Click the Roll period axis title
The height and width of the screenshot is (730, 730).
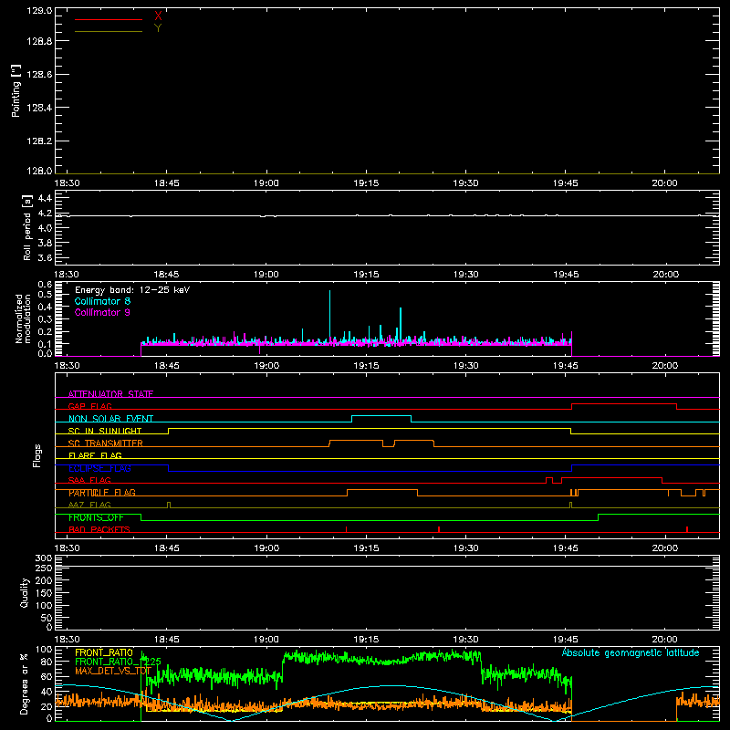click(x=27, y=227)
